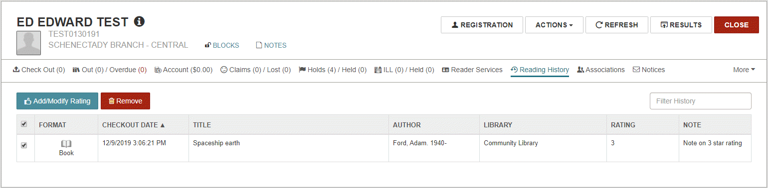Click the patron info icon beside name

(x=140, y=21)
